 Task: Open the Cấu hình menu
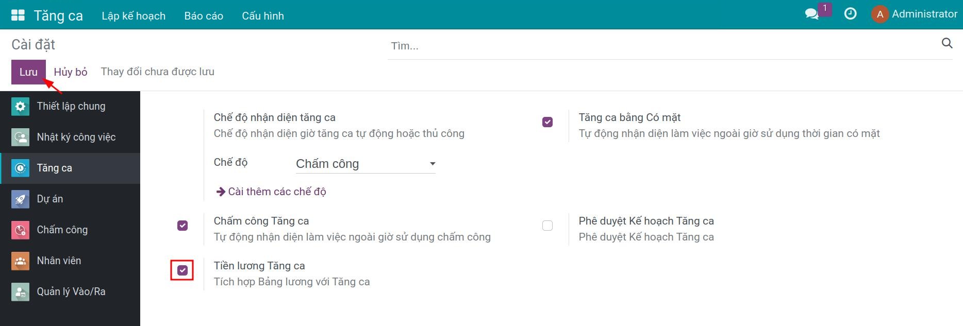coord(263,16)
